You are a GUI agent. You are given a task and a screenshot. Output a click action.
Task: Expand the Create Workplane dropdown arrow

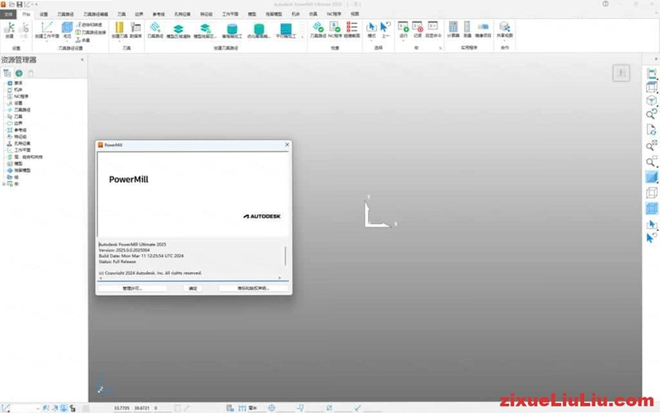click(47, 41)
